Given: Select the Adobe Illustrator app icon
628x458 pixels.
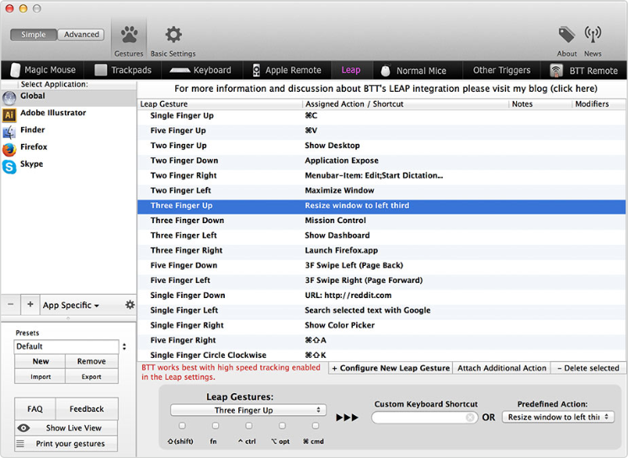Looking at the screenshot, I should [x=9, y=114].
